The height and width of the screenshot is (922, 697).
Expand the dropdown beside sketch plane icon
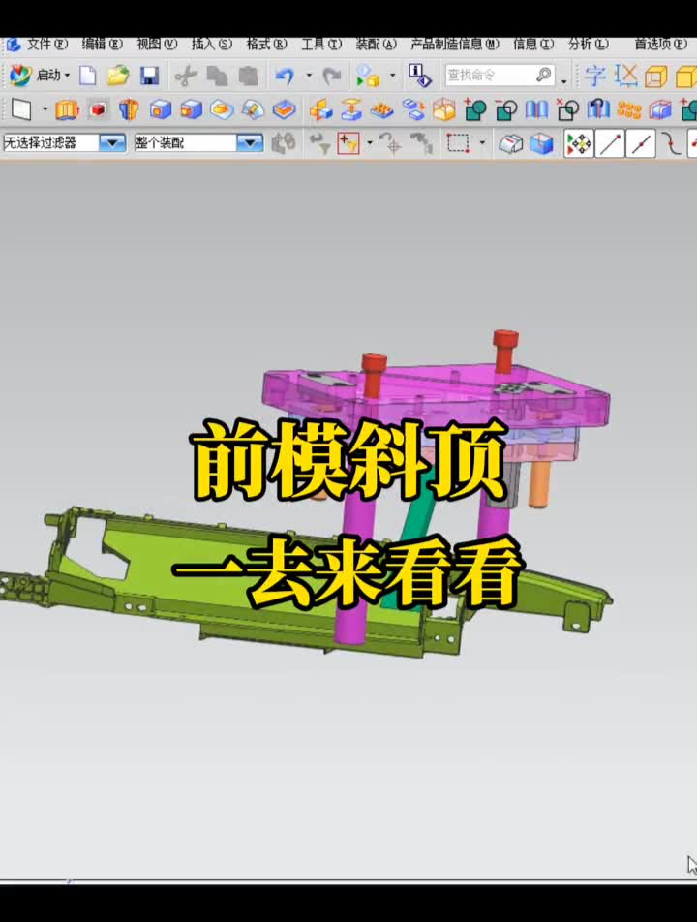[x=45, y=109]
